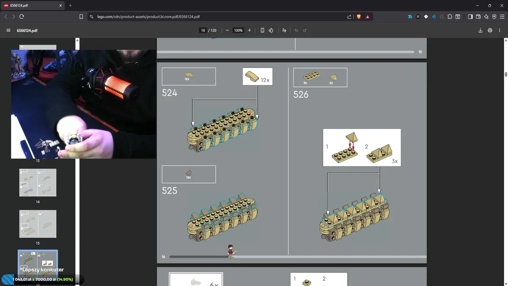The width and height of the screenshot is (508, 286).
Task: Open page 14 thumbnail
Action: point(38,183)
